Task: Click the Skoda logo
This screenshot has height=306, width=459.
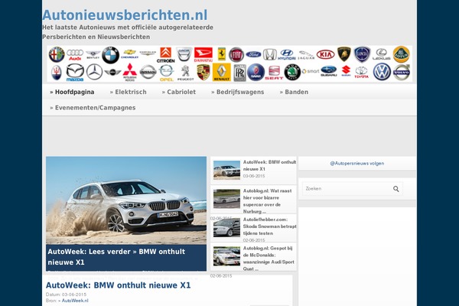Action: (292, 72)
